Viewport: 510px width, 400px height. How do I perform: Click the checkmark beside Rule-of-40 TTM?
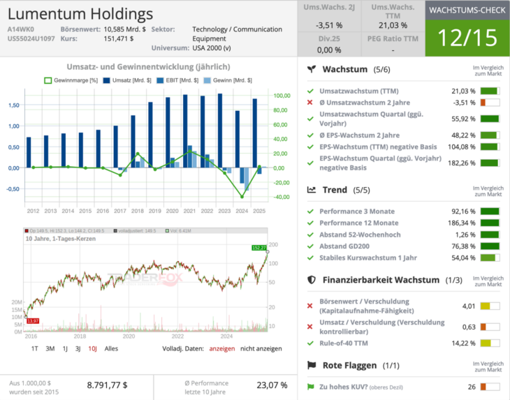310,343
